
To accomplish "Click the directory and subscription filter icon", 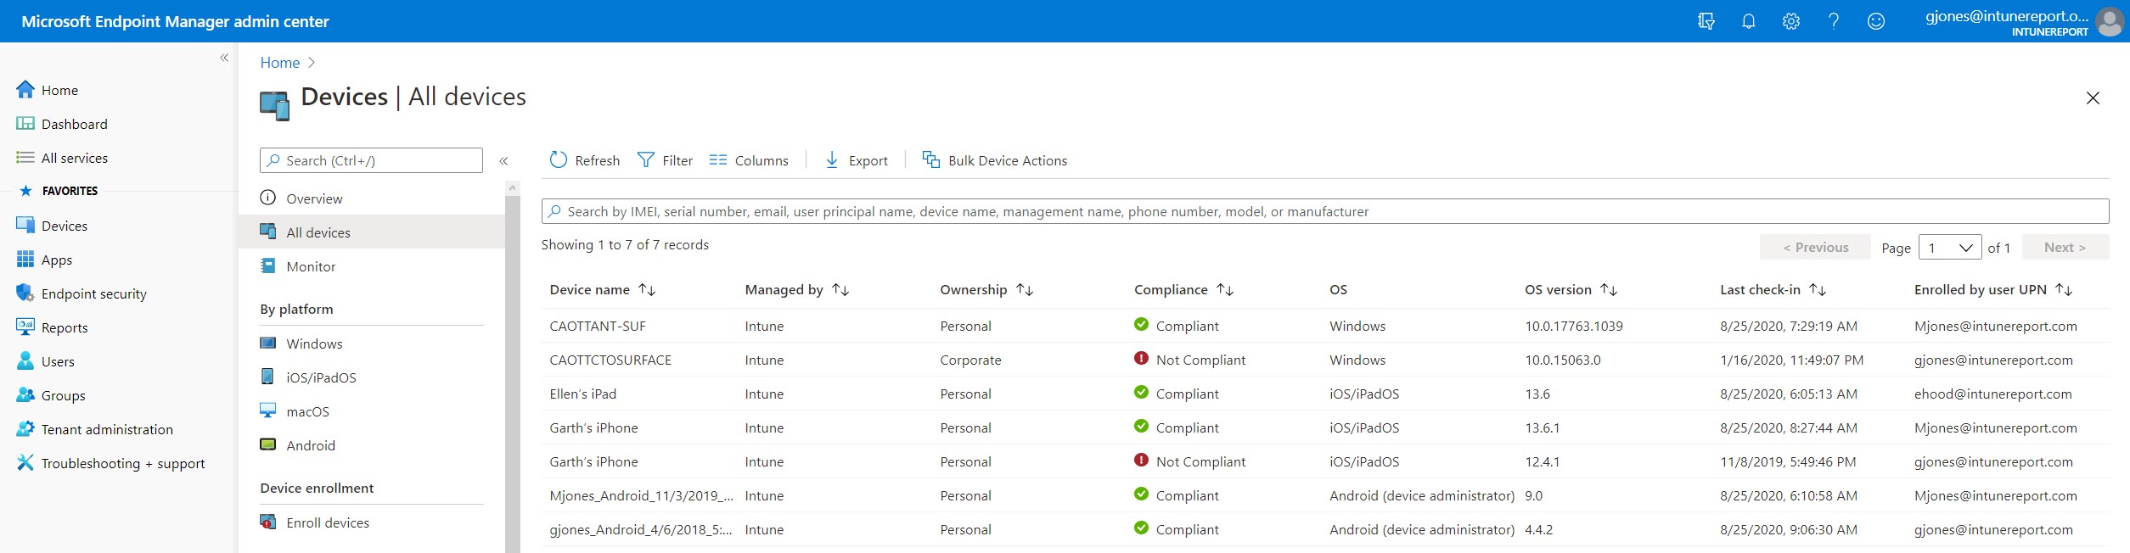I will coord(1706,21).
